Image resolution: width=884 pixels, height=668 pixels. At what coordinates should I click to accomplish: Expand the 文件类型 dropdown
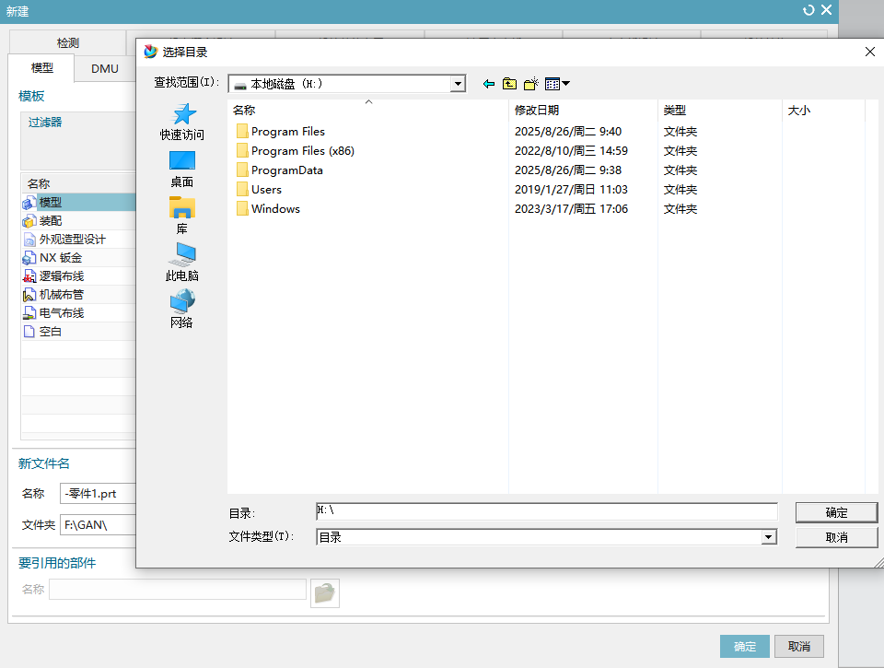768,537
